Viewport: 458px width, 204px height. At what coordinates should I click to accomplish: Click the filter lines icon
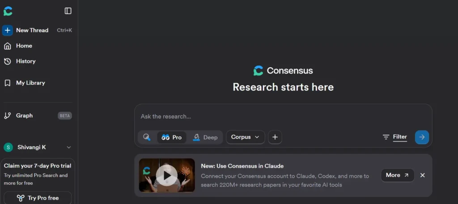pos(386,137)
